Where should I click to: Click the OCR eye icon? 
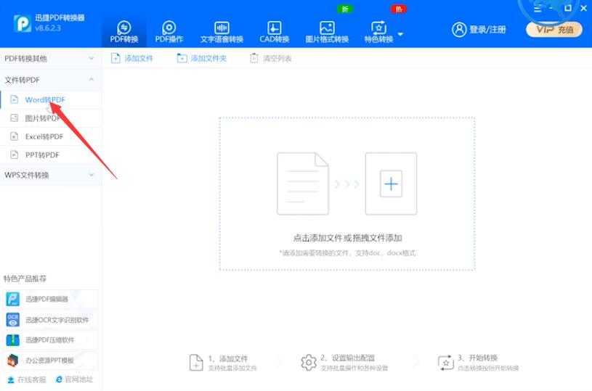[13, 320]
